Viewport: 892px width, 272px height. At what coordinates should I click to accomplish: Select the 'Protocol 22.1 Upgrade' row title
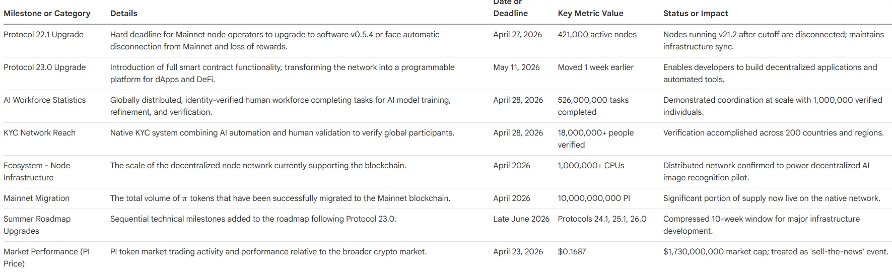(x=43, y=35)
